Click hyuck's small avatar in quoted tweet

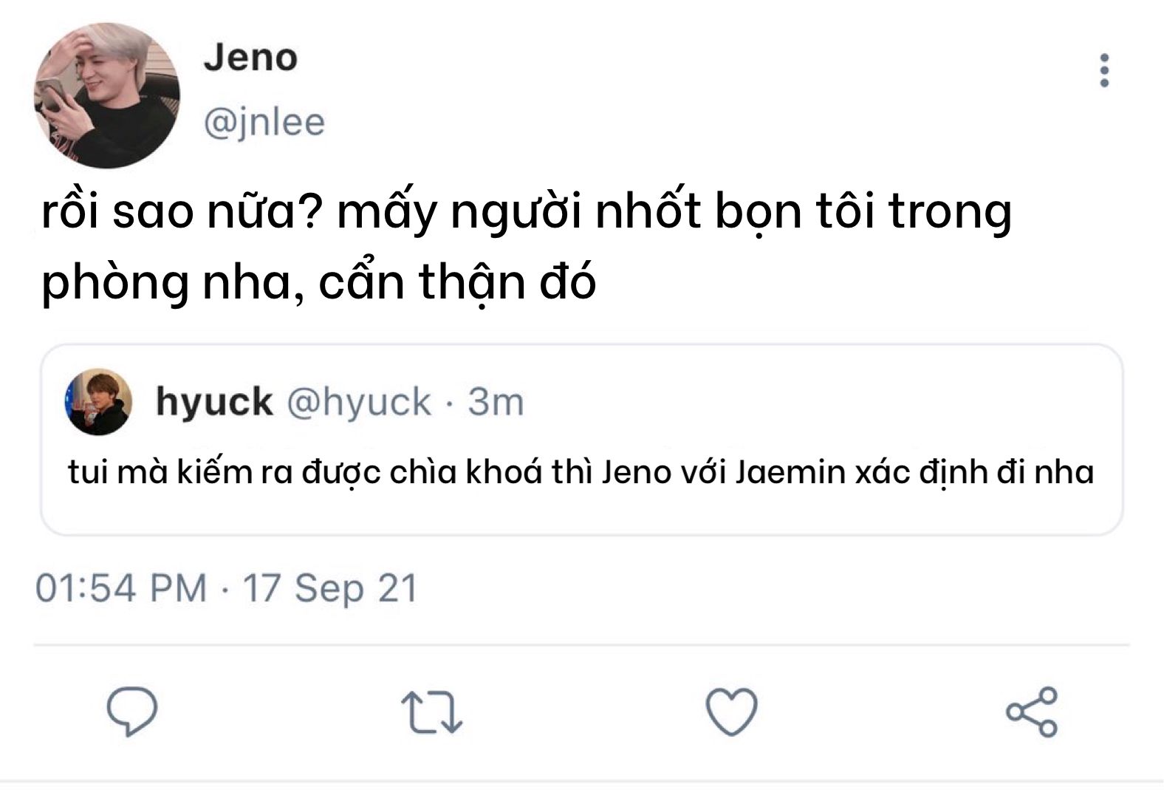(99, 402)
